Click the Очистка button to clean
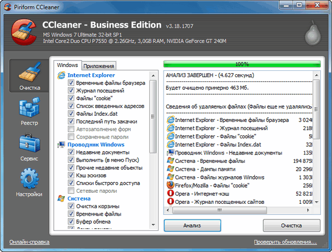 point(292,225)
